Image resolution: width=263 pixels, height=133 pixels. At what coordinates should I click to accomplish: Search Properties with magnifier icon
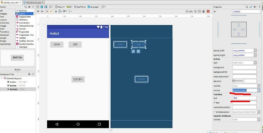coord(247,7)
